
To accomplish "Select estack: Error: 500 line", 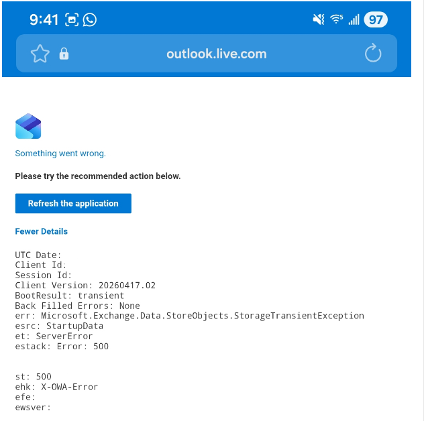I will click(x=62, y=346).
